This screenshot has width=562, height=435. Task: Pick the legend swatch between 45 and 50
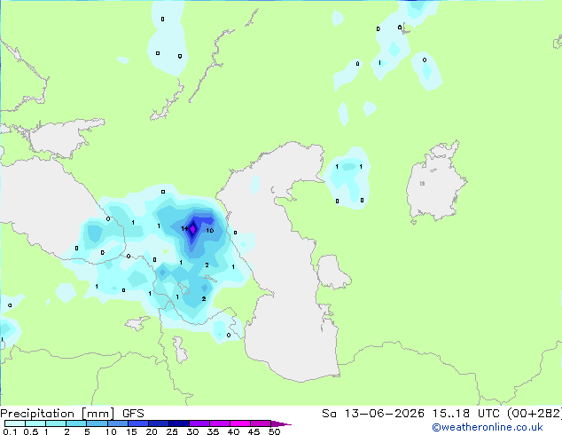[x=261, y=423]
